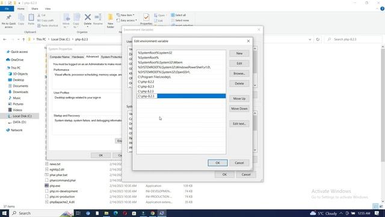Cancel the Edit environment variable dialog
Screen dimensions: 385x217
pyautogui.click(x=239, y=163)
